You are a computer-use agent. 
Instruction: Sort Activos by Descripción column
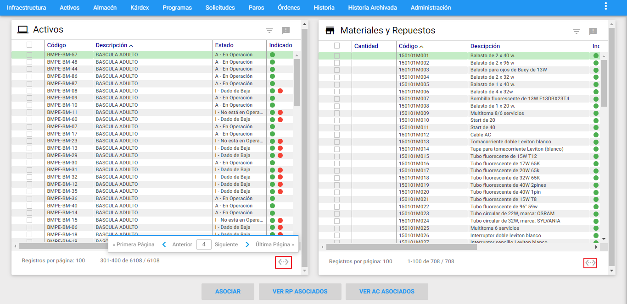(x=112, y=45)
